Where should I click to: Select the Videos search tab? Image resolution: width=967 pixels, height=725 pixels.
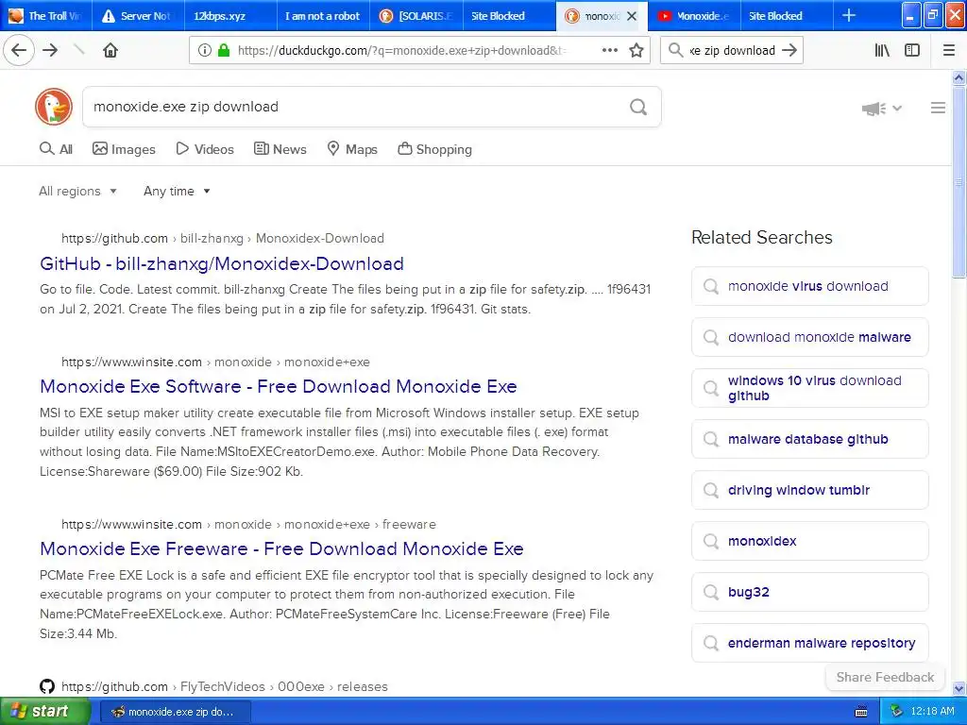(x=205, y=149)
